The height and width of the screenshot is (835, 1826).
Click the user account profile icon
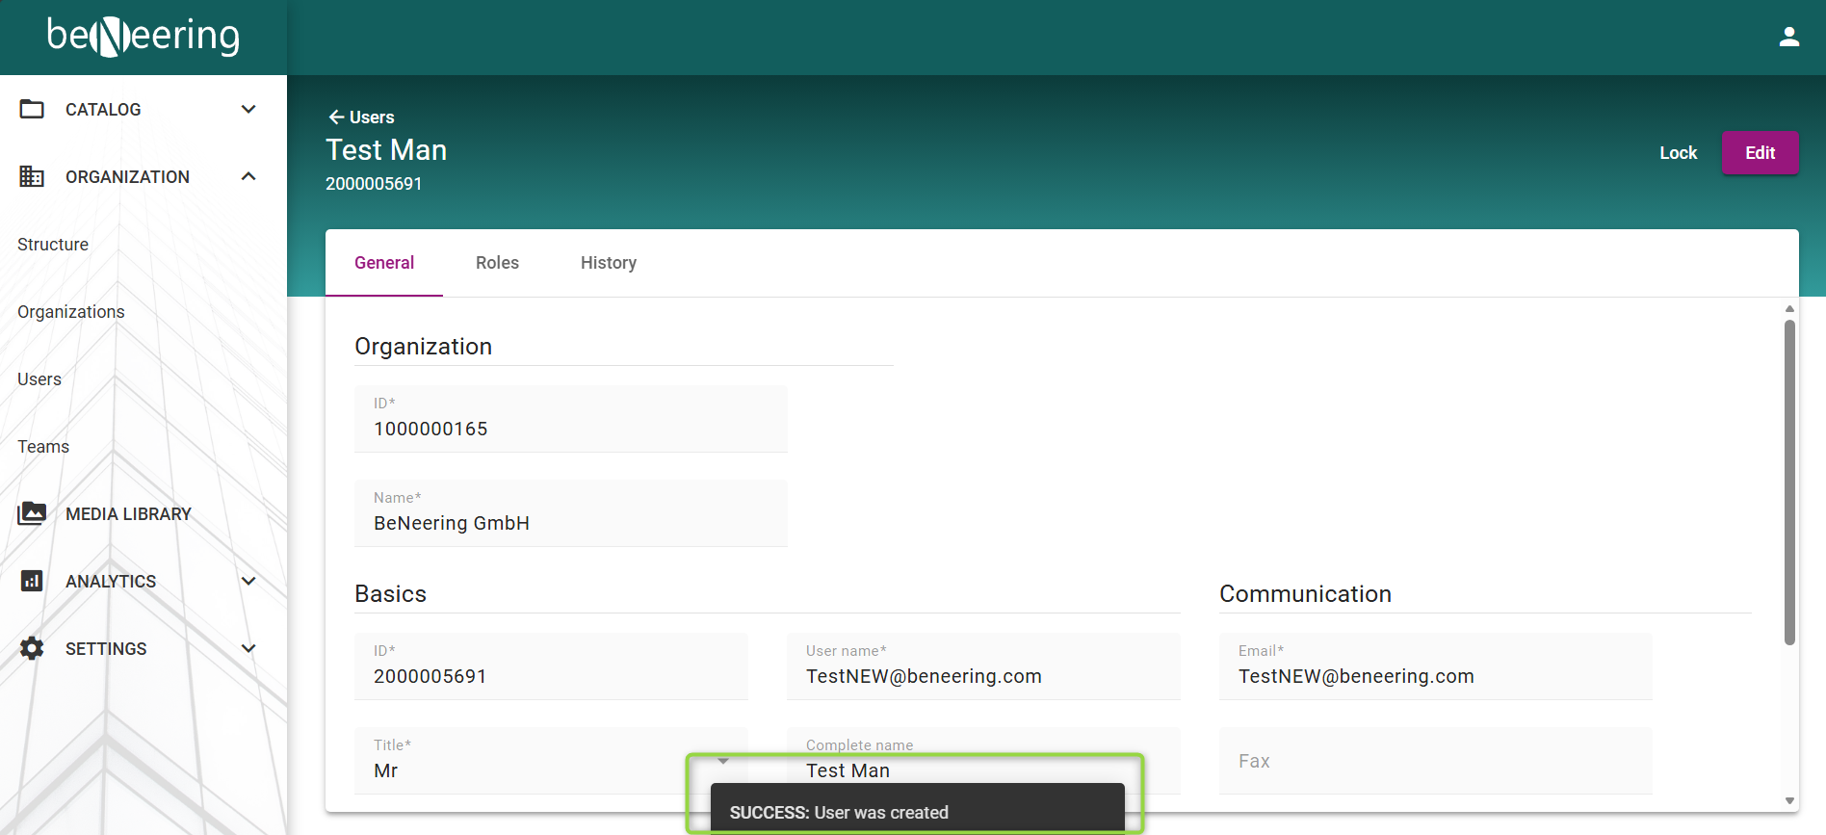[x=1788, y=38]
